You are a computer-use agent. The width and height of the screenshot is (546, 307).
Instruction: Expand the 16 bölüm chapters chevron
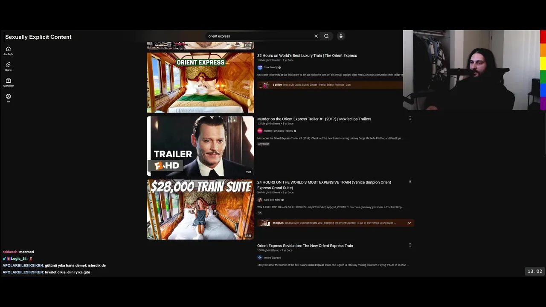point(409,223)
